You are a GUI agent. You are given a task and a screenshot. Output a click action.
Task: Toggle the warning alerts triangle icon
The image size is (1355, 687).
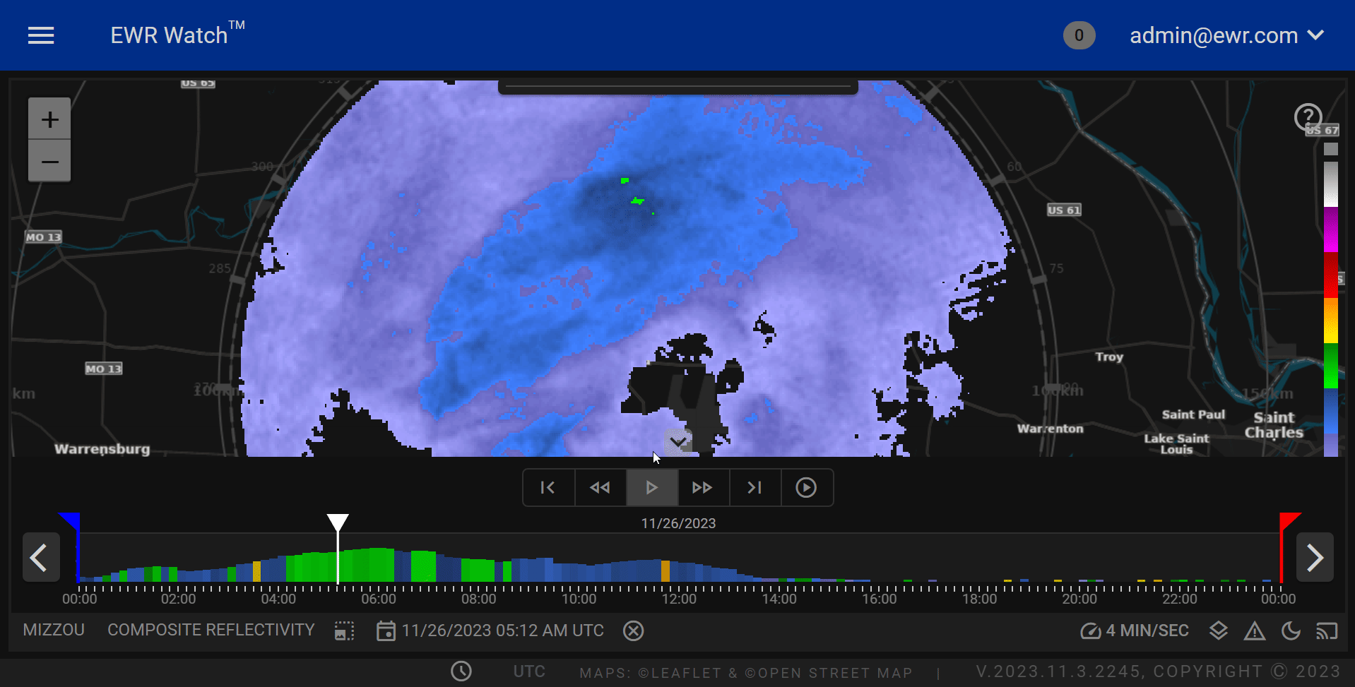coord(1255,631)
